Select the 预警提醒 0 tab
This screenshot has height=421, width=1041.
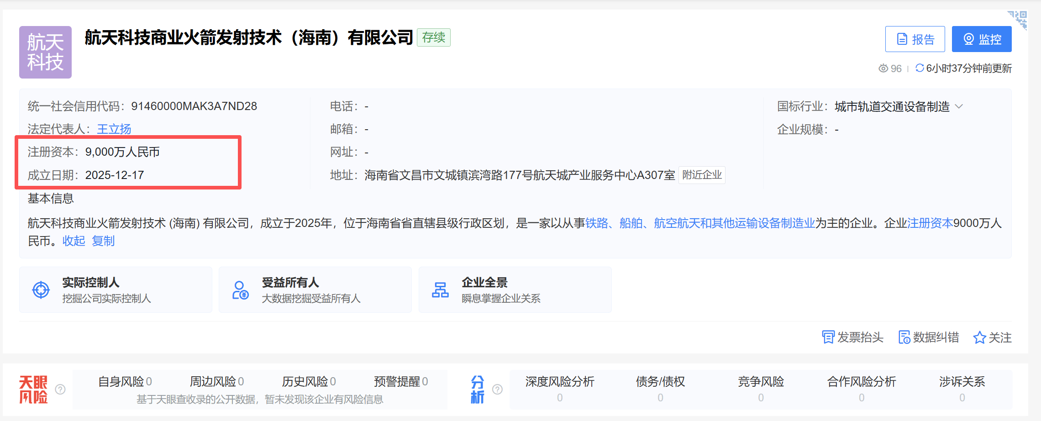[401, 382]
